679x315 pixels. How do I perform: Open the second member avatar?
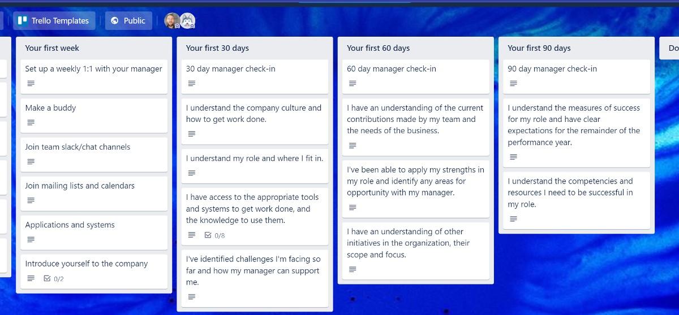187,21
